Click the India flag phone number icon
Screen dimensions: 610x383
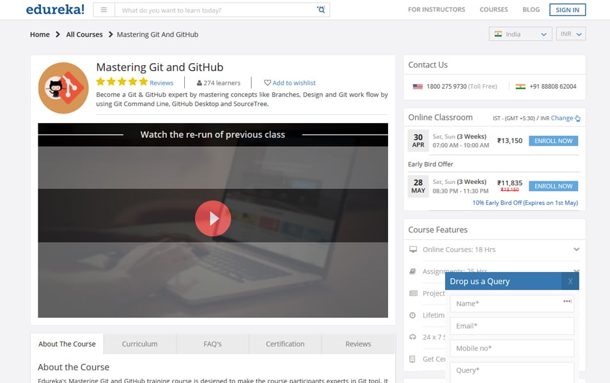point(520,87)
